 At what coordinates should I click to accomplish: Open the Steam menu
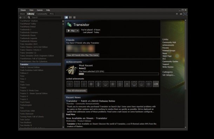pos(23,10)
